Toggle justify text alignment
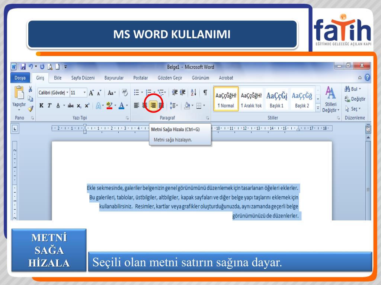381x285 pixels. (161, 105)
